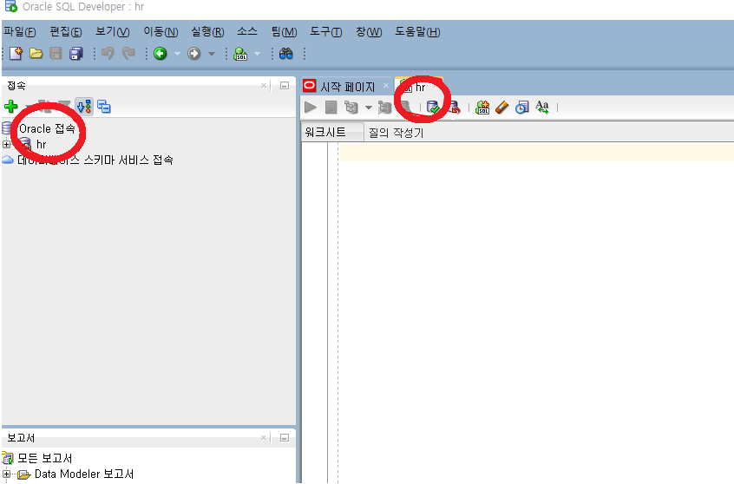Open the 도움말(H) menu
Image resolution: width=734 pixels, height=484 pixels.
pyautogui.click(x=417, y=32)
